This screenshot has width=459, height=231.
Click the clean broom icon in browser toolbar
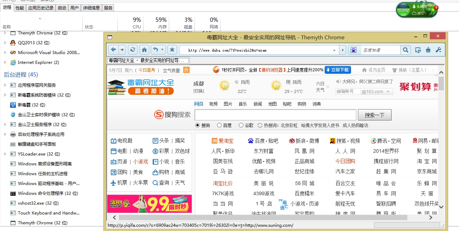pyautogui.click(x=428, y=50)
